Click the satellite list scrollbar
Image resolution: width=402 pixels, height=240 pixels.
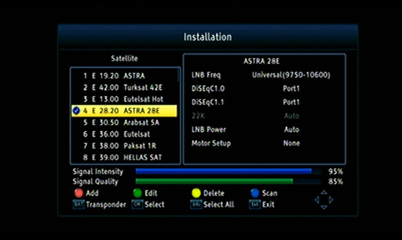pos(178,75)
